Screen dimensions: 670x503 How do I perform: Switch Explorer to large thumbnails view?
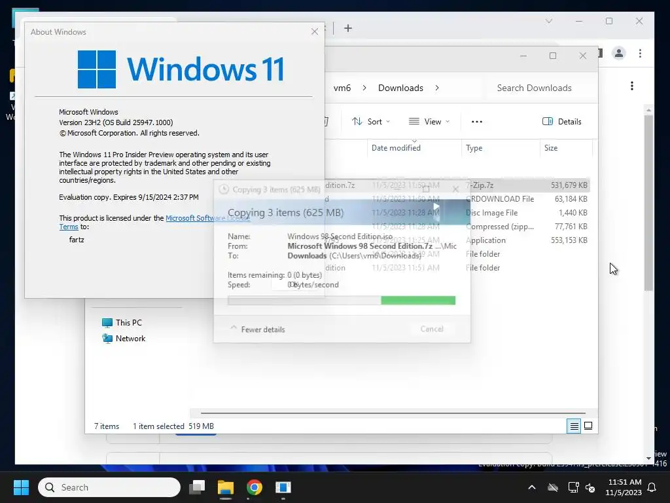[x=588, y=426]
